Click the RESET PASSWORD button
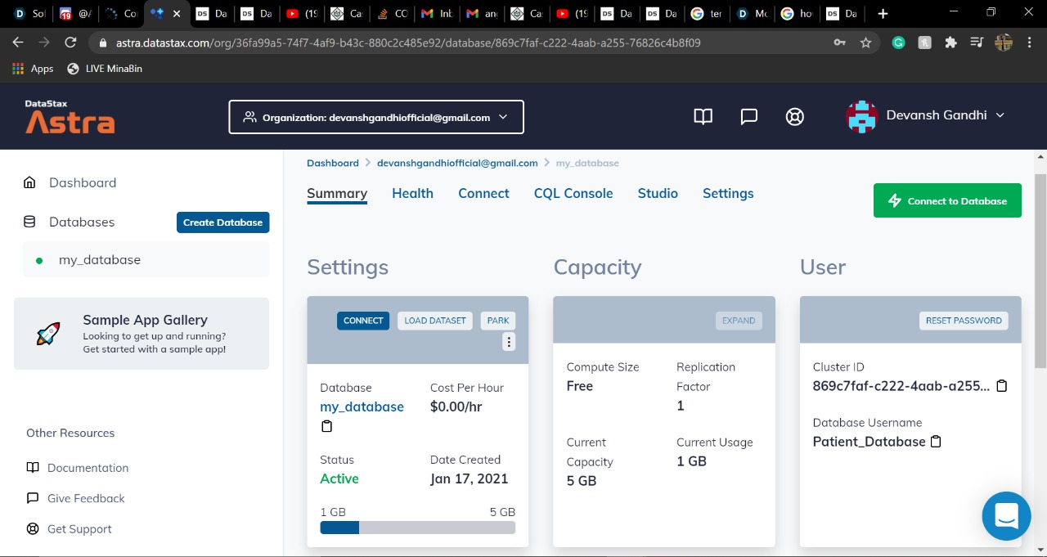 pyautogui.click(x=964, y=321)
